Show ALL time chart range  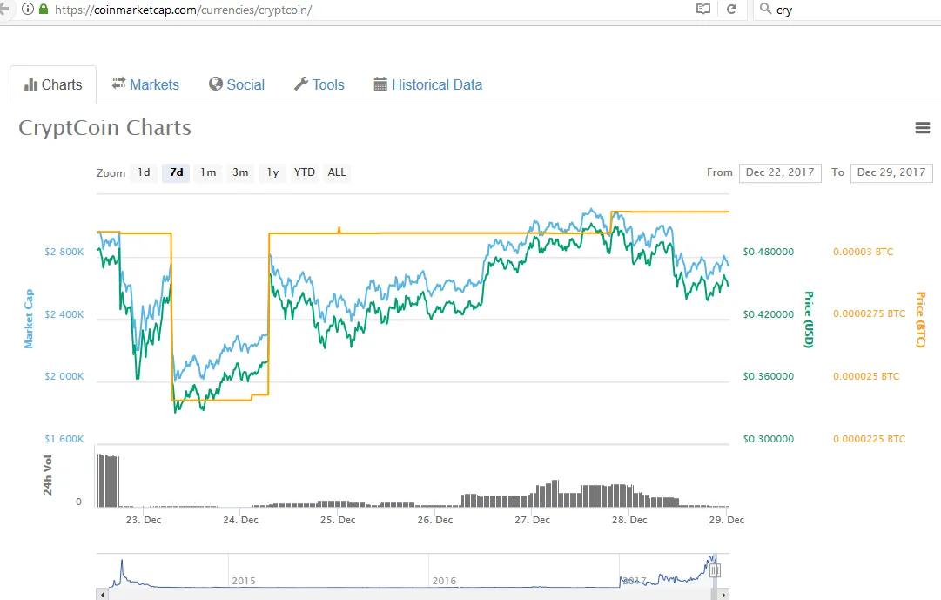(x=337, y=172)
